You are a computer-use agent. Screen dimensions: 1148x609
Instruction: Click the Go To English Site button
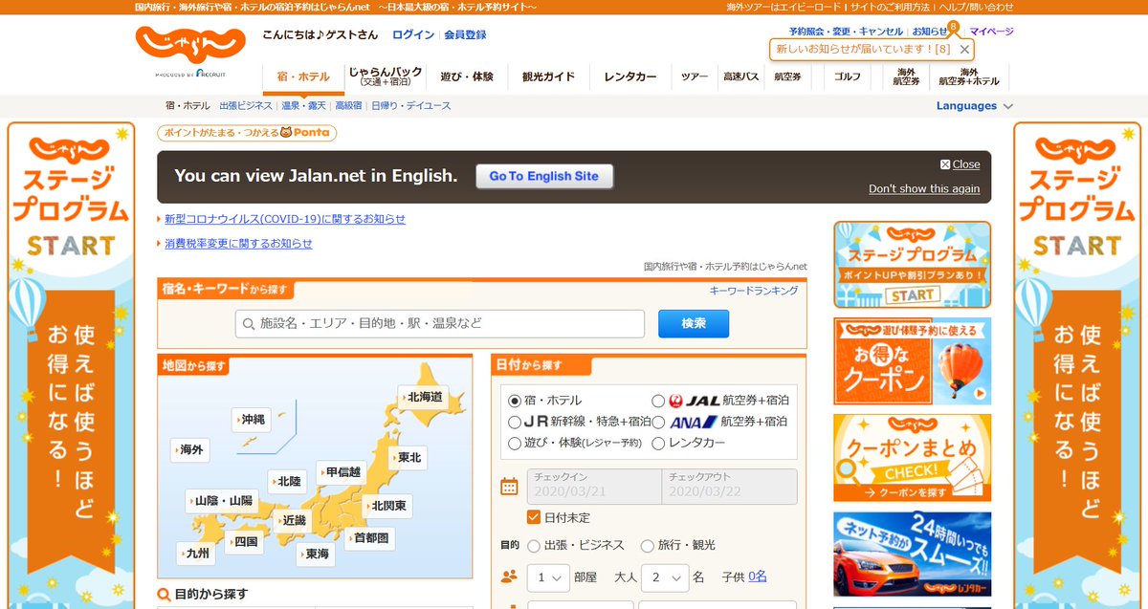[544, 177]
